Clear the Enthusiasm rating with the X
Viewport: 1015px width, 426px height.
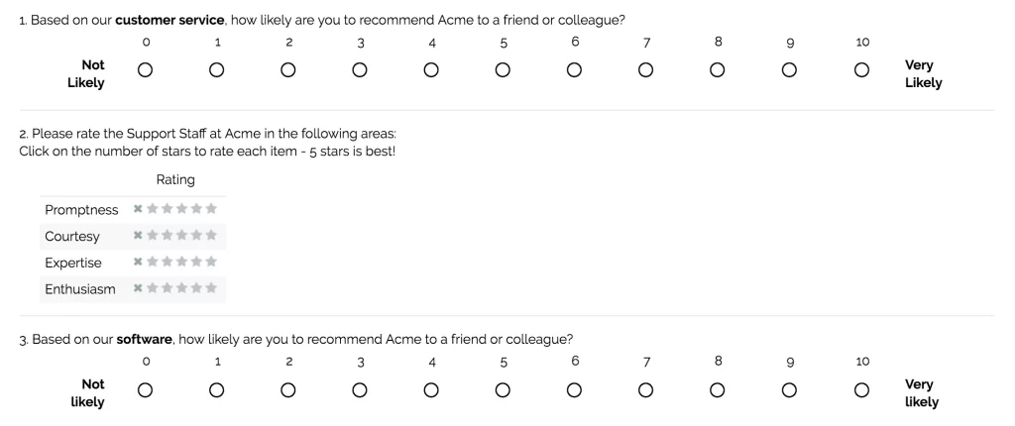tap(138, 288)
